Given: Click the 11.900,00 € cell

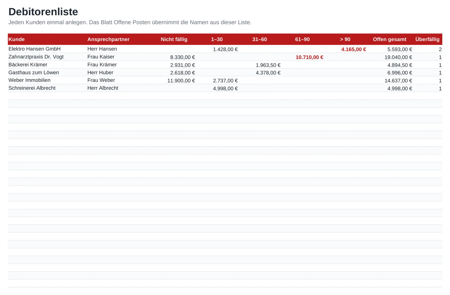Looking at the screenshot, I should click(x=181, y=81).
